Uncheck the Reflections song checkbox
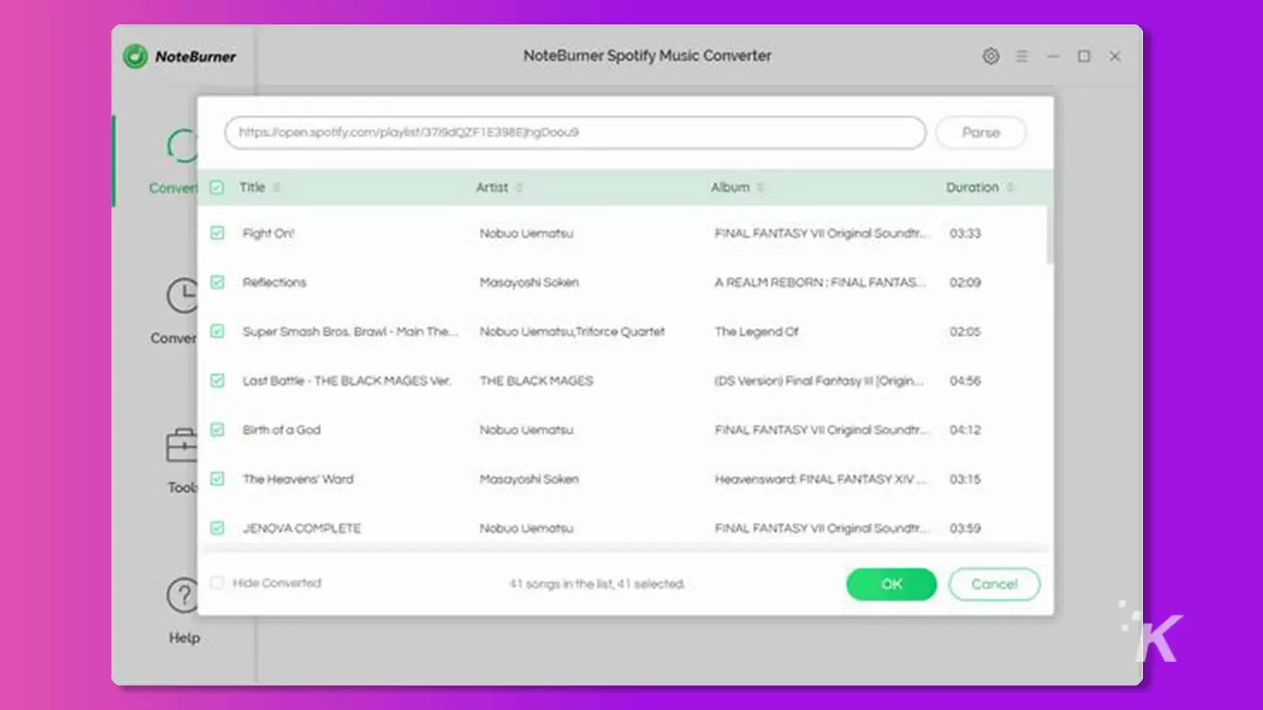The width and height of the screenshot is (1263, 710). (217, 282)
